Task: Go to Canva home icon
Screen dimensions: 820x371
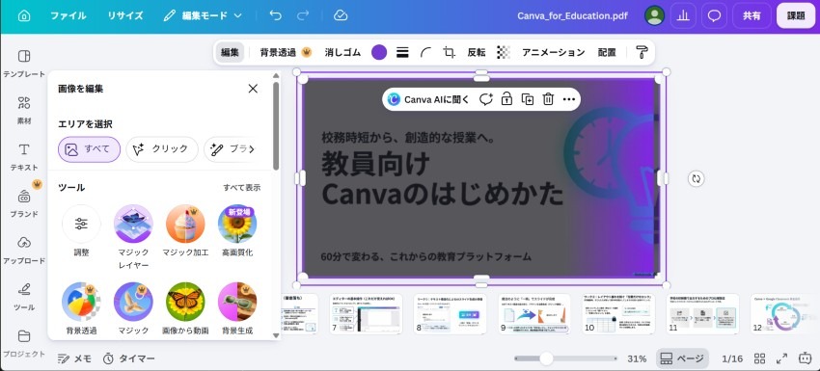Action: pyautogui.click(x=24, y=15)
